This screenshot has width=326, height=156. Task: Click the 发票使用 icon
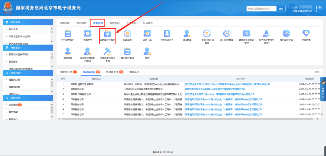click(88, 34)
